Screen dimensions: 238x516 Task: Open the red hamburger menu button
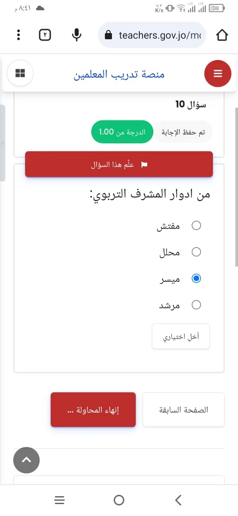pos(218,73)
